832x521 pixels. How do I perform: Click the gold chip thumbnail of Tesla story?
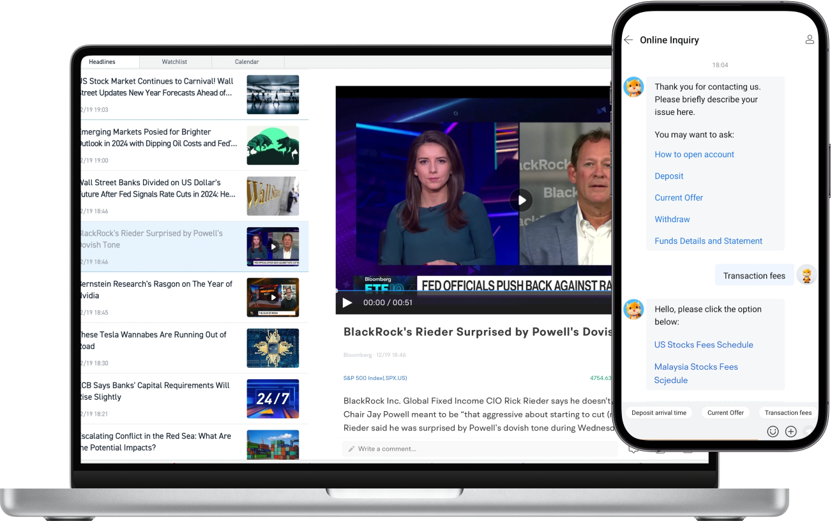[273, 348]
